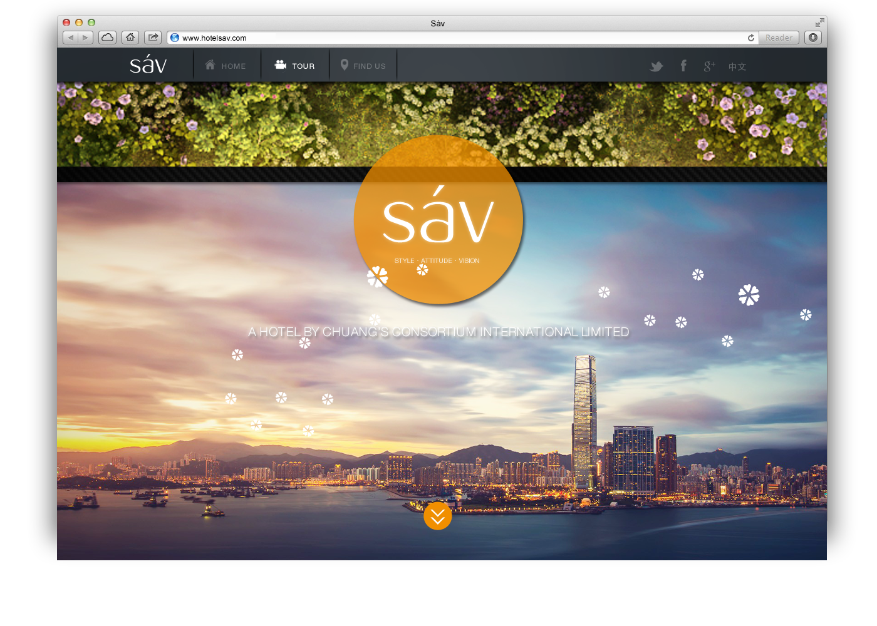
Task: Open the Twitter bird icon link
Action: (x=656, y=66)
